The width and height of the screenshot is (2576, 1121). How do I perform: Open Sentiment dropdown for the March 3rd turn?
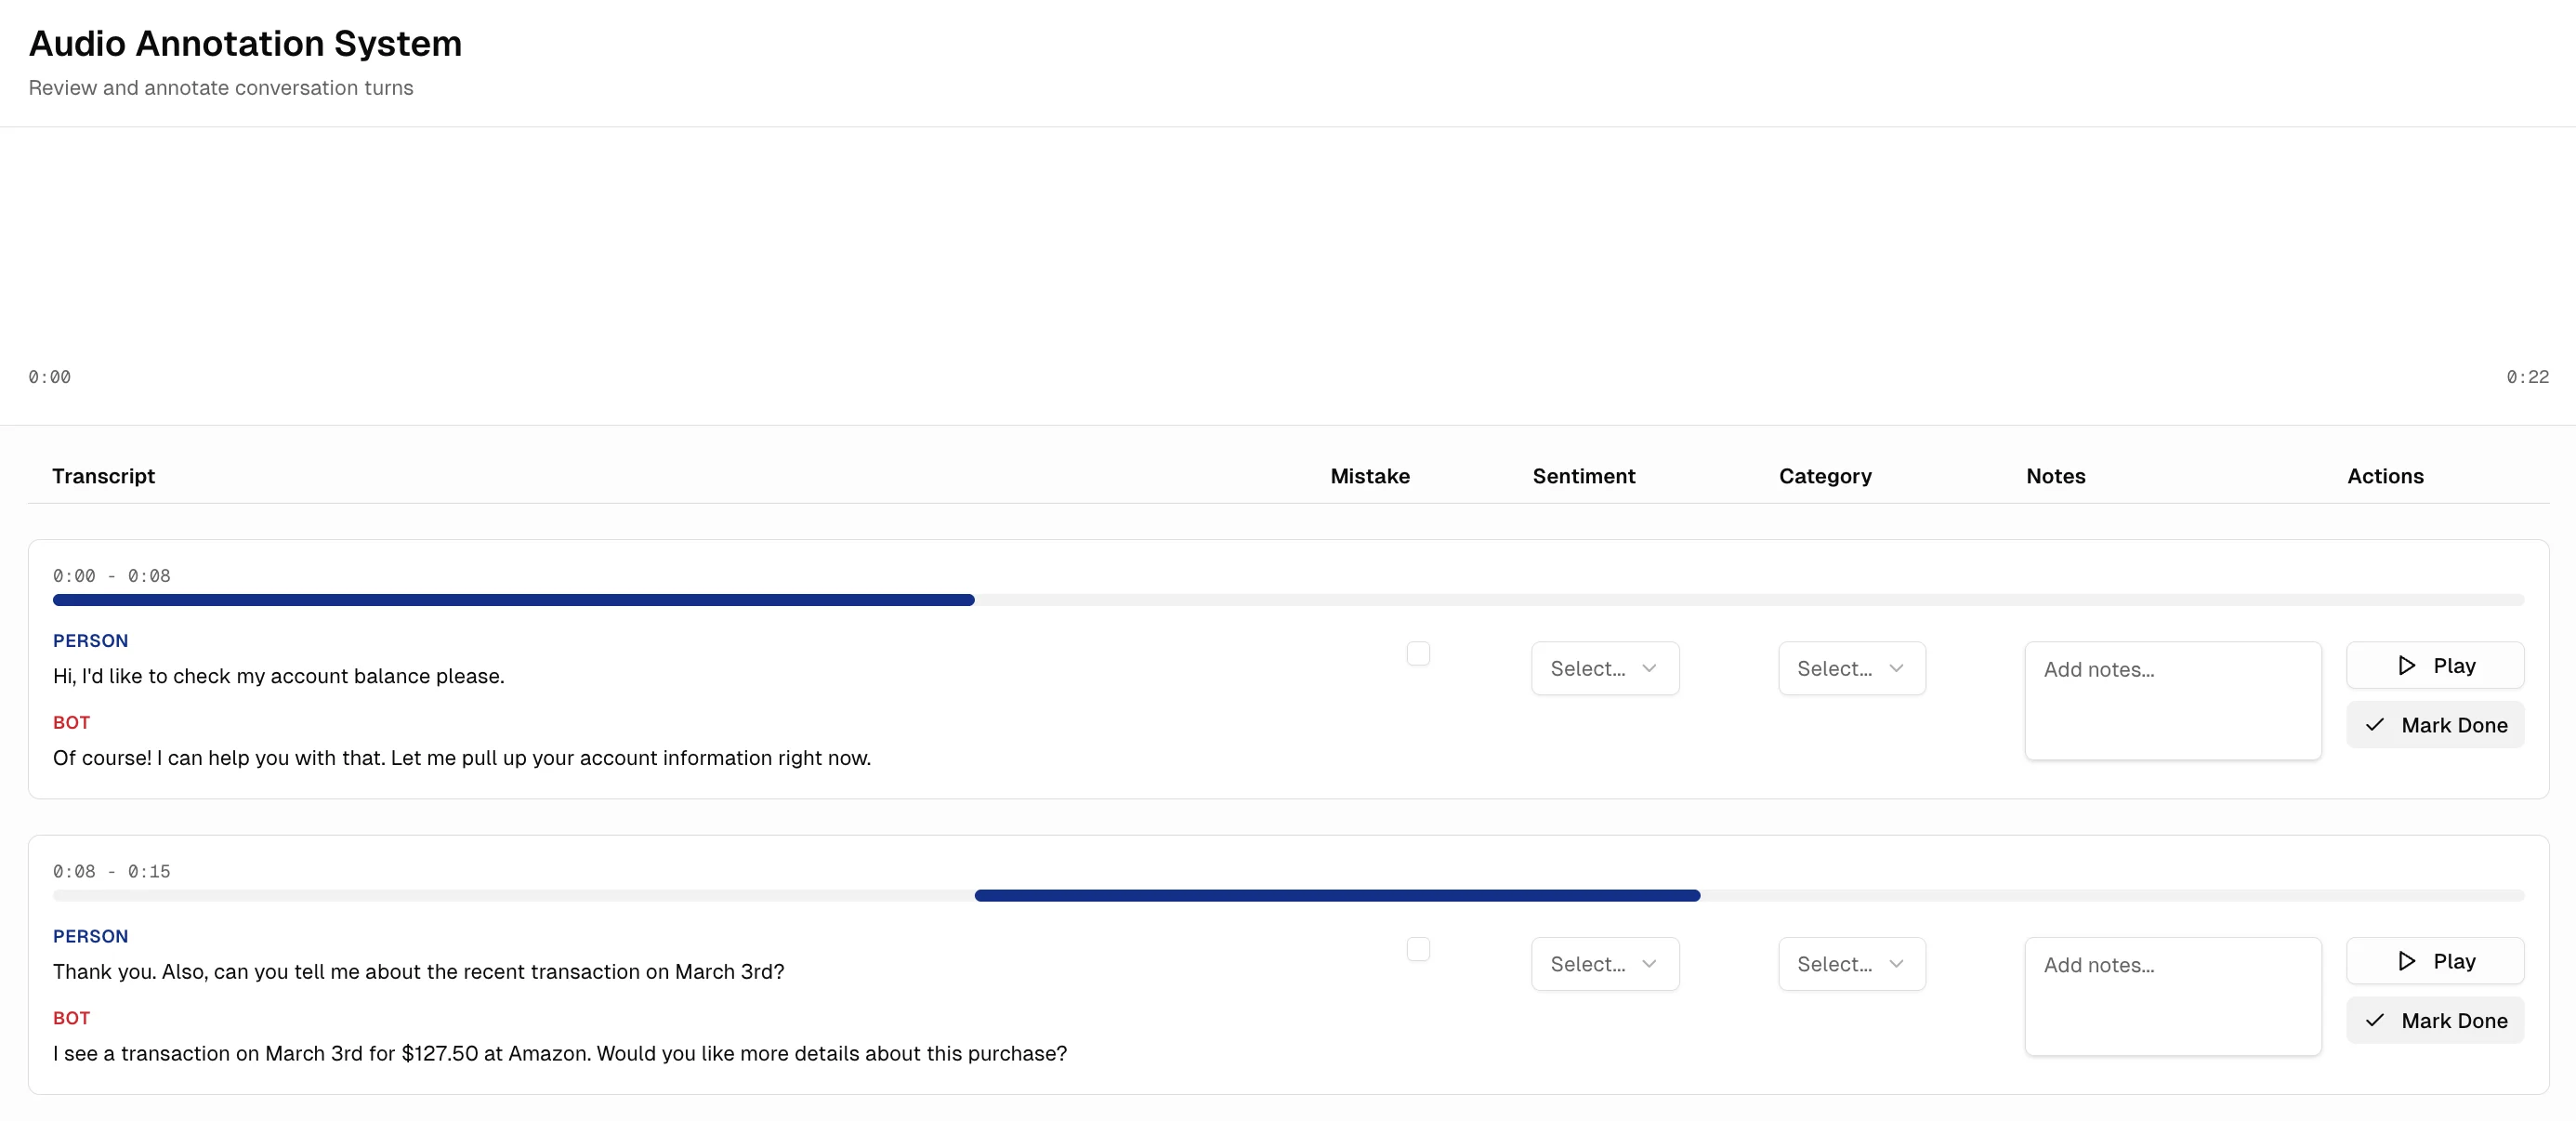point(1604,964)
